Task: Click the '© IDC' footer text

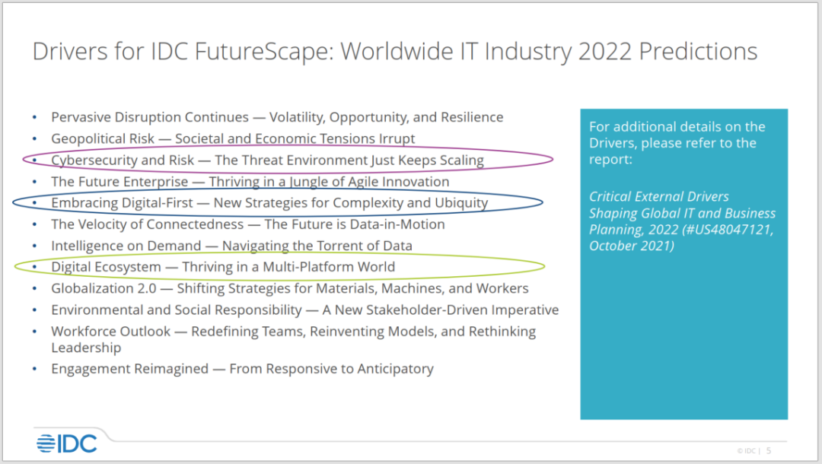Action: (x=747, y=451)
